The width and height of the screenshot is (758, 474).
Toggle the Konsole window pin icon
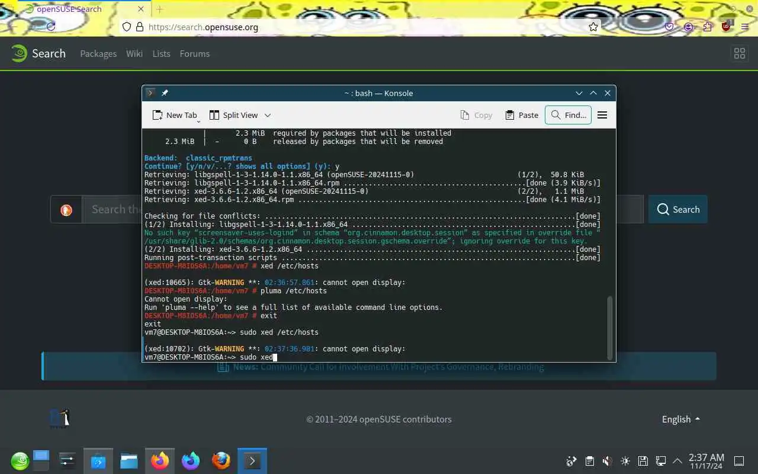point(165,93)
